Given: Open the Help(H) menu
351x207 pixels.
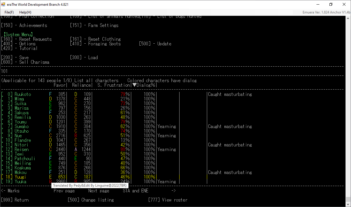Looking at the screenshot, I should (x=25, y=12).
